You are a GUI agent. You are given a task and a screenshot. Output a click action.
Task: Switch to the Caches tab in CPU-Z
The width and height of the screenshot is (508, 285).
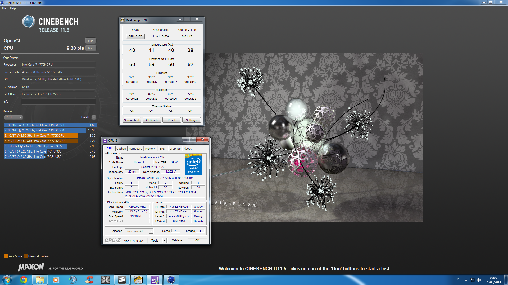point(121,149)
